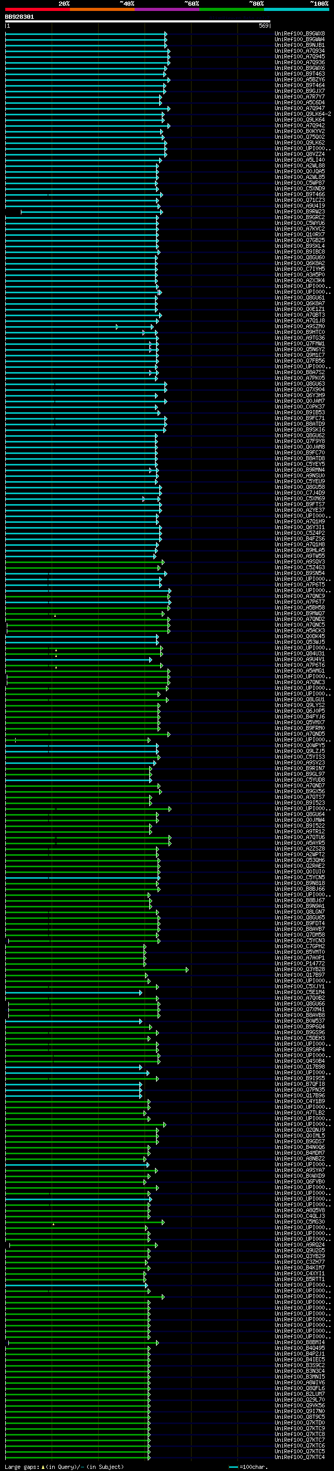The width and height of the screenshot is (334, 1471).
Task: Select the UniRef100_Q8VZZ4 label
Action: tap(300, 154)
